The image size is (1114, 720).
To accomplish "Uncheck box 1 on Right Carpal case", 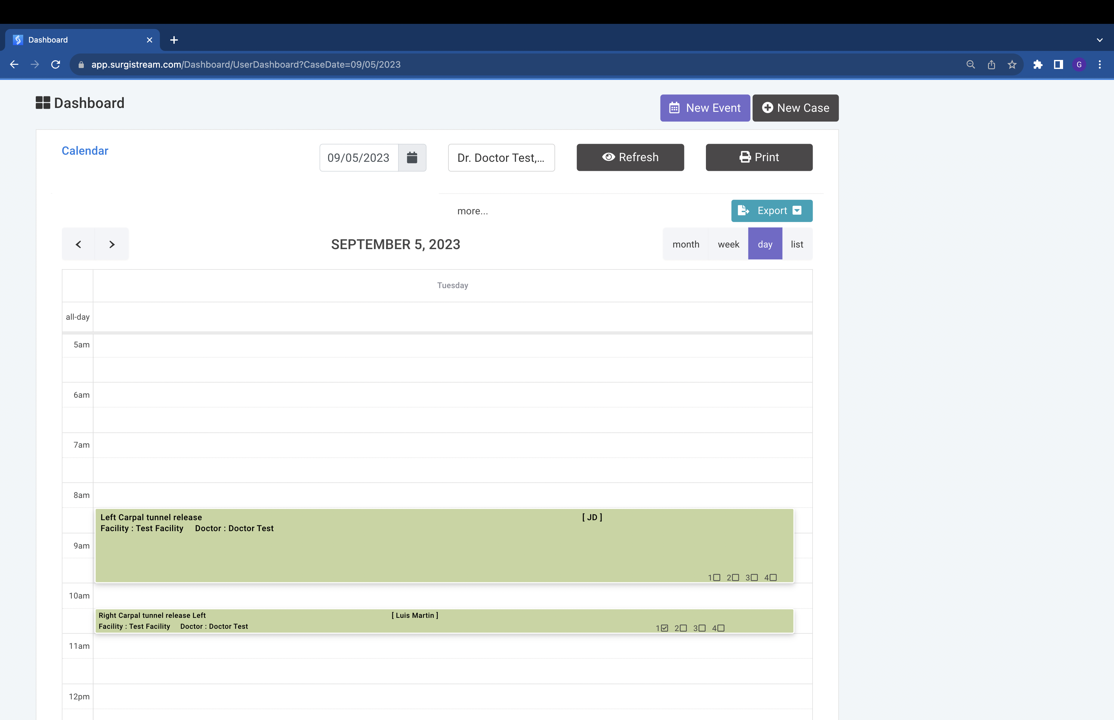I will coord(664,628).
